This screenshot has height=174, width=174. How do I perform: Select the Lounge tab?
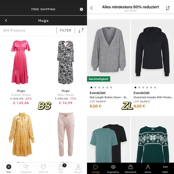[x=95, y=169]
